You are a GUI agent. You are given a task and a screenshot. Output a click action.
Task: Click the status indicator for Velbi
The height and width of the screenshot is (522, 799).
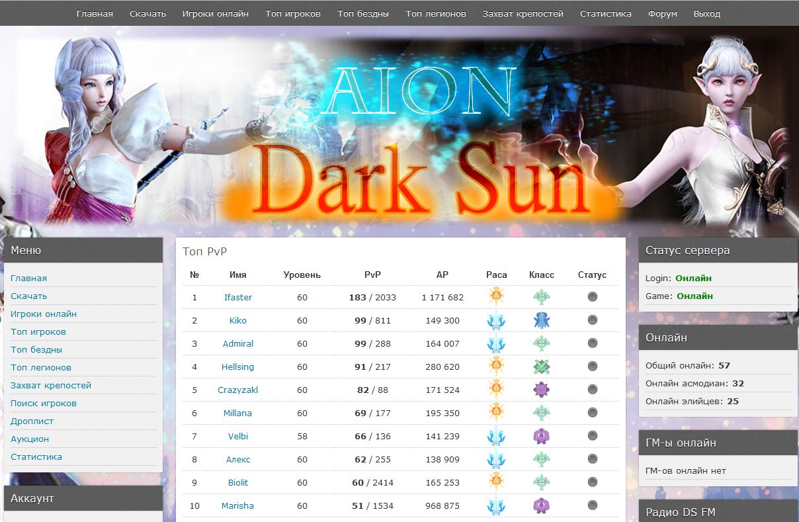click(x=592, y=436)
